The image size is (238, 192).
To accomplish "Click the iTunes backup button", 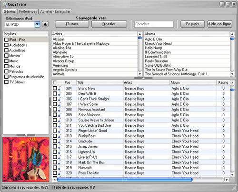I will click(72, 24).
